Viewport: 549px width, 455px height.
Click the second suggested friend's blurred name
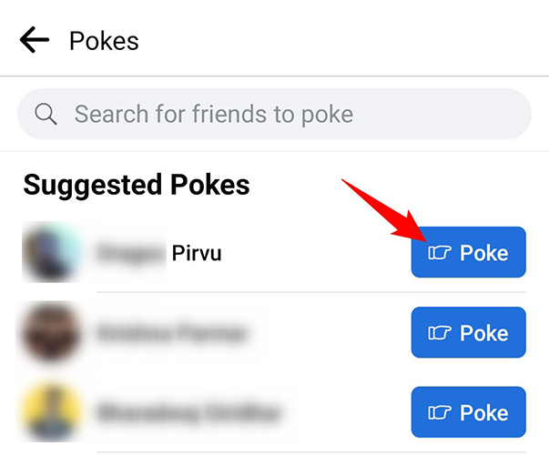[x=173, y=333]
